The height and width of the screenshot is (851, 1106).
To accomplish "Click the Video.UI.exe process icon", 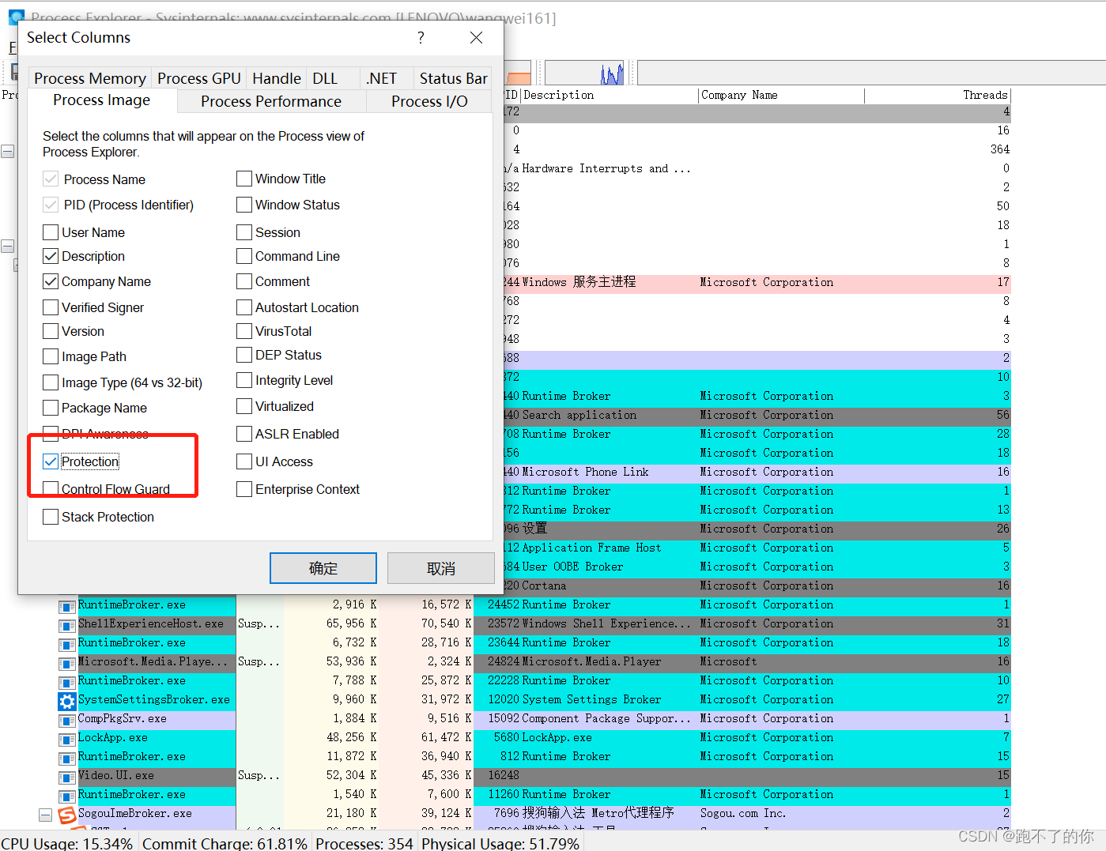I will point(67,777).
